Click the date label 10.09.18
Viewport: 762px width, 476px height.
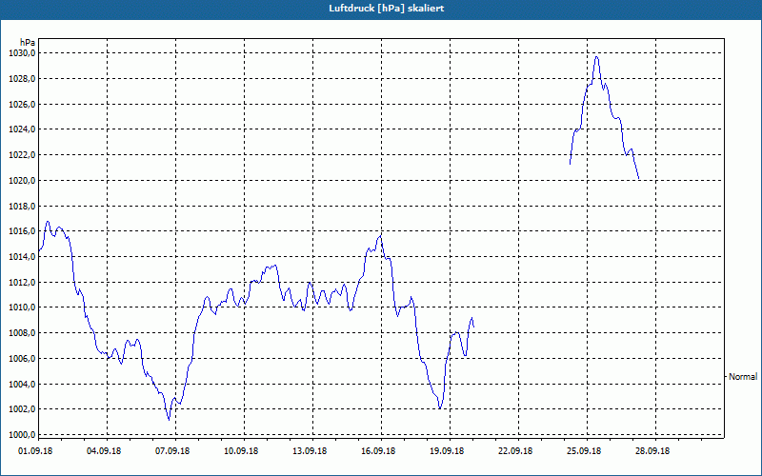(x=241, y=451)
